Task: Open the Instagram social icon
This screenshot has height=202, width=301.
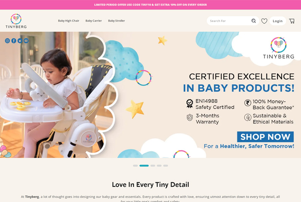Action: [x=7, y=40]
